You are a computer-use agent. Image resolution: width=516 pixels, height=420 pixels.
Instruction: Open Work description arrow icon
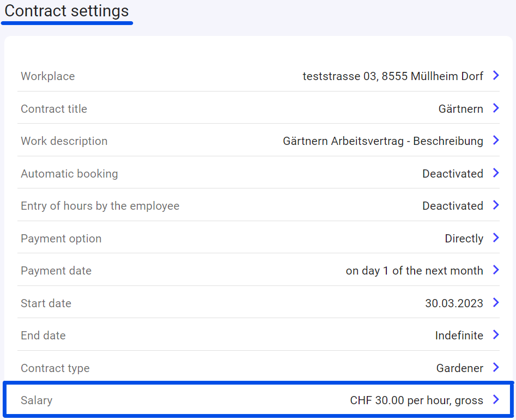496,140
